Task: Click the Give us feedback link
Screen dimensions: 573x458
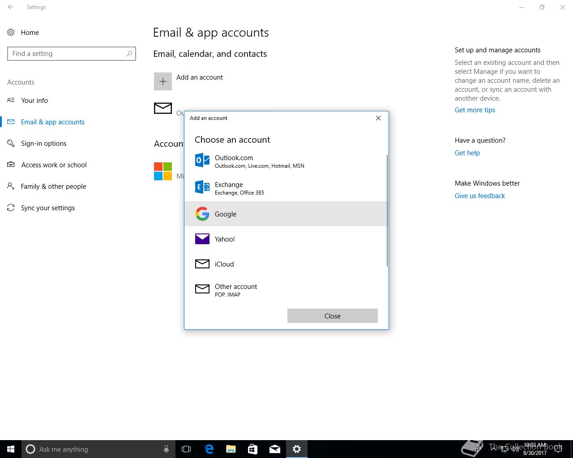Action: [480, 196]
